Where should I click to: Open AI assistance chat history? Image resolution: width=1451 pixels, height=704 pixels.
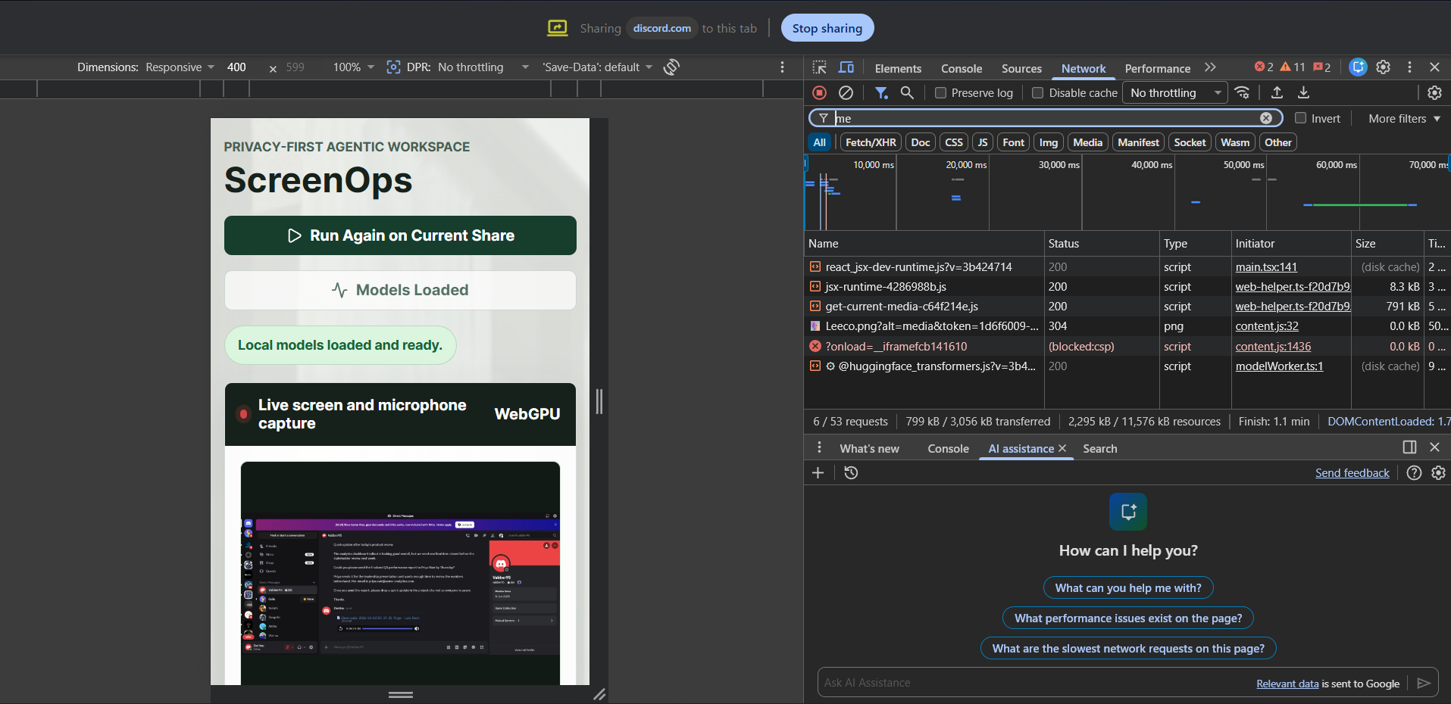851,472
